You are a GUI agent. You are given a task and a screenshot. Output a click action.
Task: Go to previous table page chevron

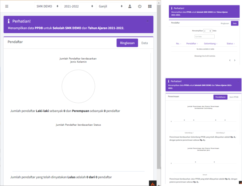230,60
